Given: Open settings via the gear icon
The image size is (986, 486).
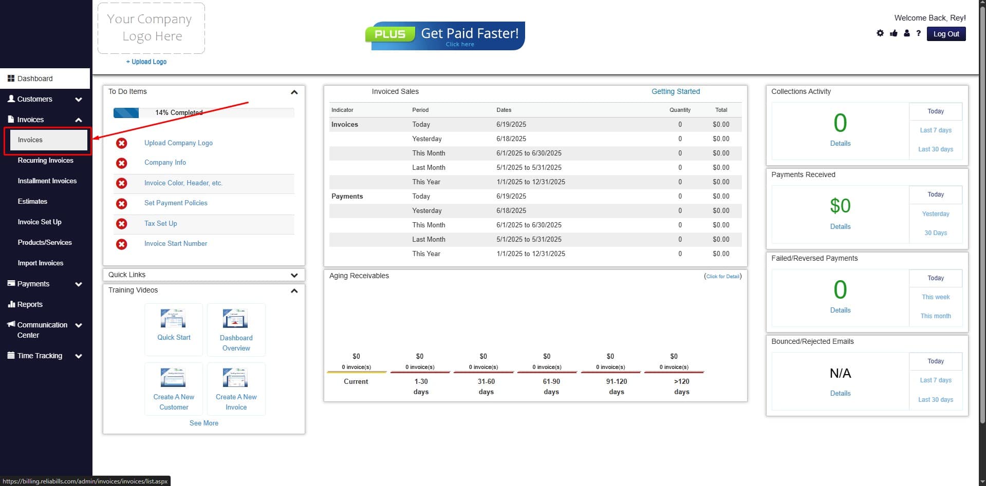Looking at the screenshot, I should (x=880, y=33).
